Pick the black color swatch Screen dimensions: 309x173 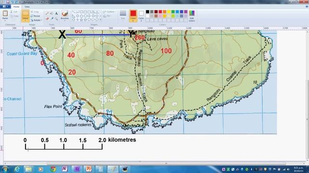147,12
